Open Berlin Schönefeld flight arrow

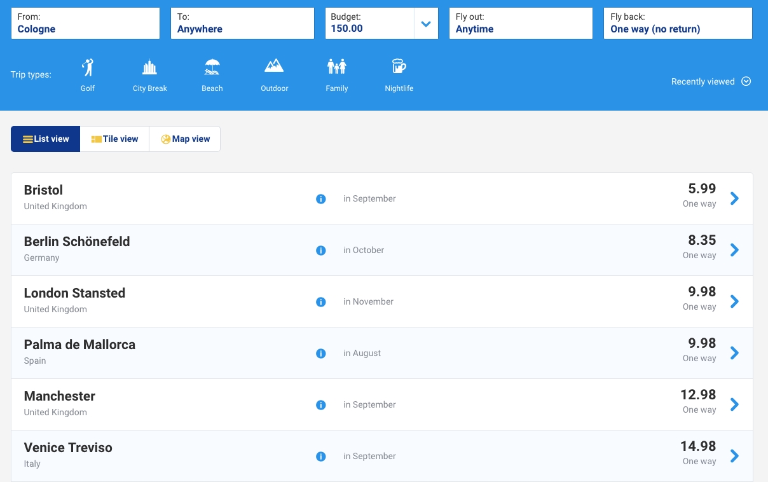point(734,250)
